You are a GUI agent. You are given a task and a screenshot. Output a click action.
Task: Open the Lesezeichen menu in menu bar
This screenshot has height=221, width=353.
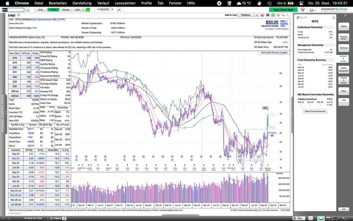[x=125, y=3]
